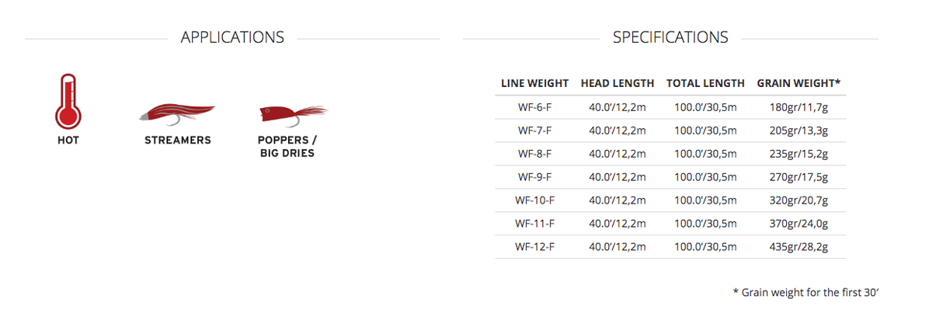
Task: Click the red thermometer Hot icon
Action: coord(68,100)
